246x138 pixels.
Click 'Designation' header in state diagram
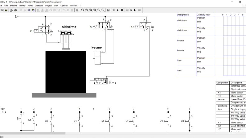point(183,15)
